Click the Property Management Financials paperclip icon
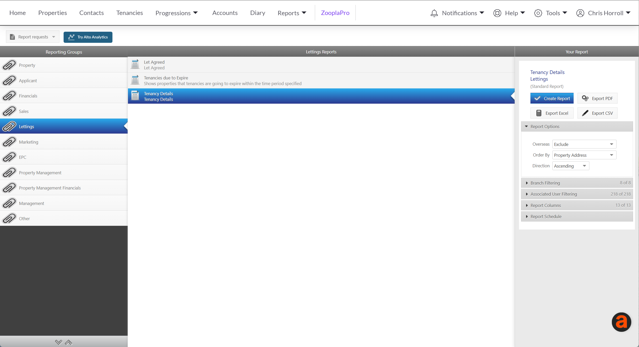This screenshot has width=639, height=347. coord(9,188)
